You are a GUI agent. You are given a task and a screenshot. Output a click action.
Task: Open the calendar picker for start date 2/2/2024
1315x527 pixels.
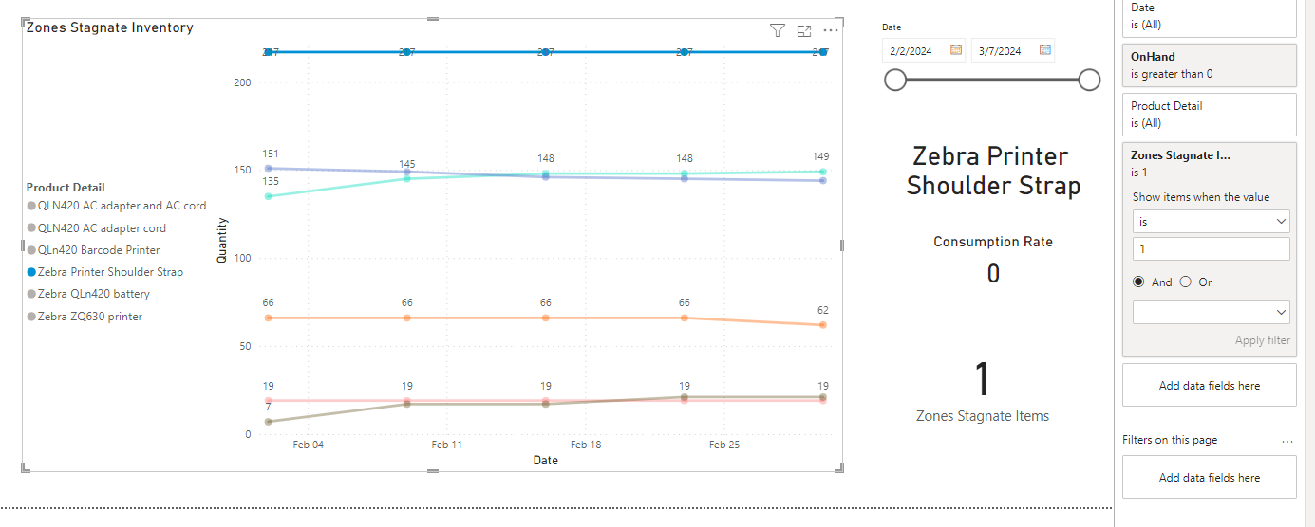click(x=956, y=50)
